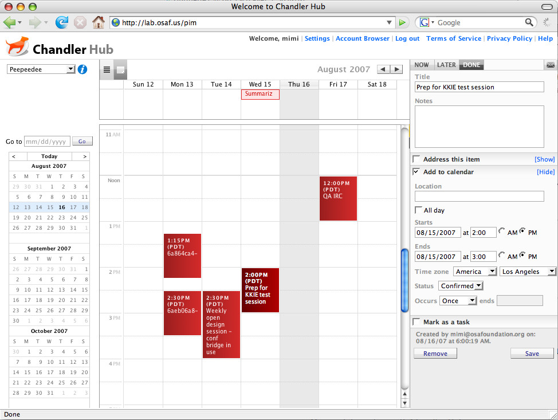Select AM for the Starts time
Viewport: 558px width, 420px height.
pos(502,231)
